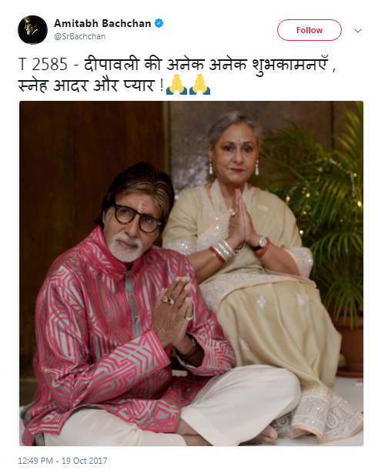Open the attached Diwali photo
The height and width of the screenshot is (473, 378).
point(191,273)
